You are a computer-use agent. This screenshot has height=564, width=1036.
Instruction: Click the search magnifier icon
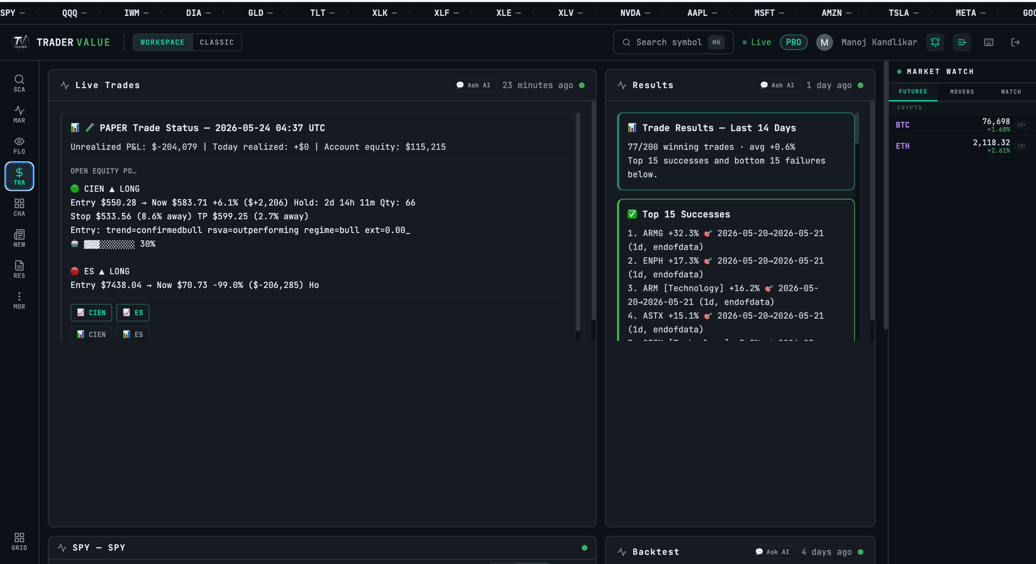[626, 42]
